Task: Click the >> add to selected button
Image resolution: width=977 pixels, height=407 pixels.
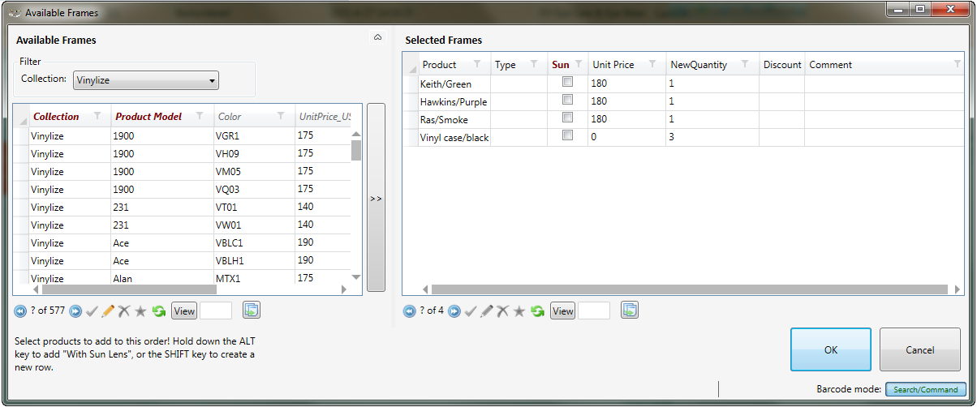Action: coord(376,198)
